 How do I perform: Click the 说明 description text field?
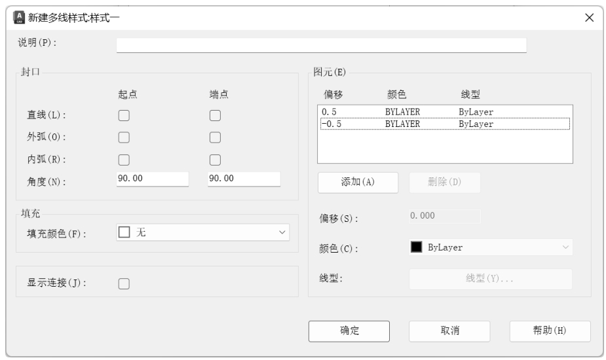[321, 45]
